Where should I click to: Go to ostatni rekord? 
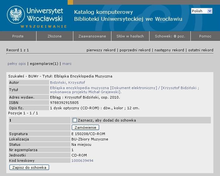click(200, 50)
